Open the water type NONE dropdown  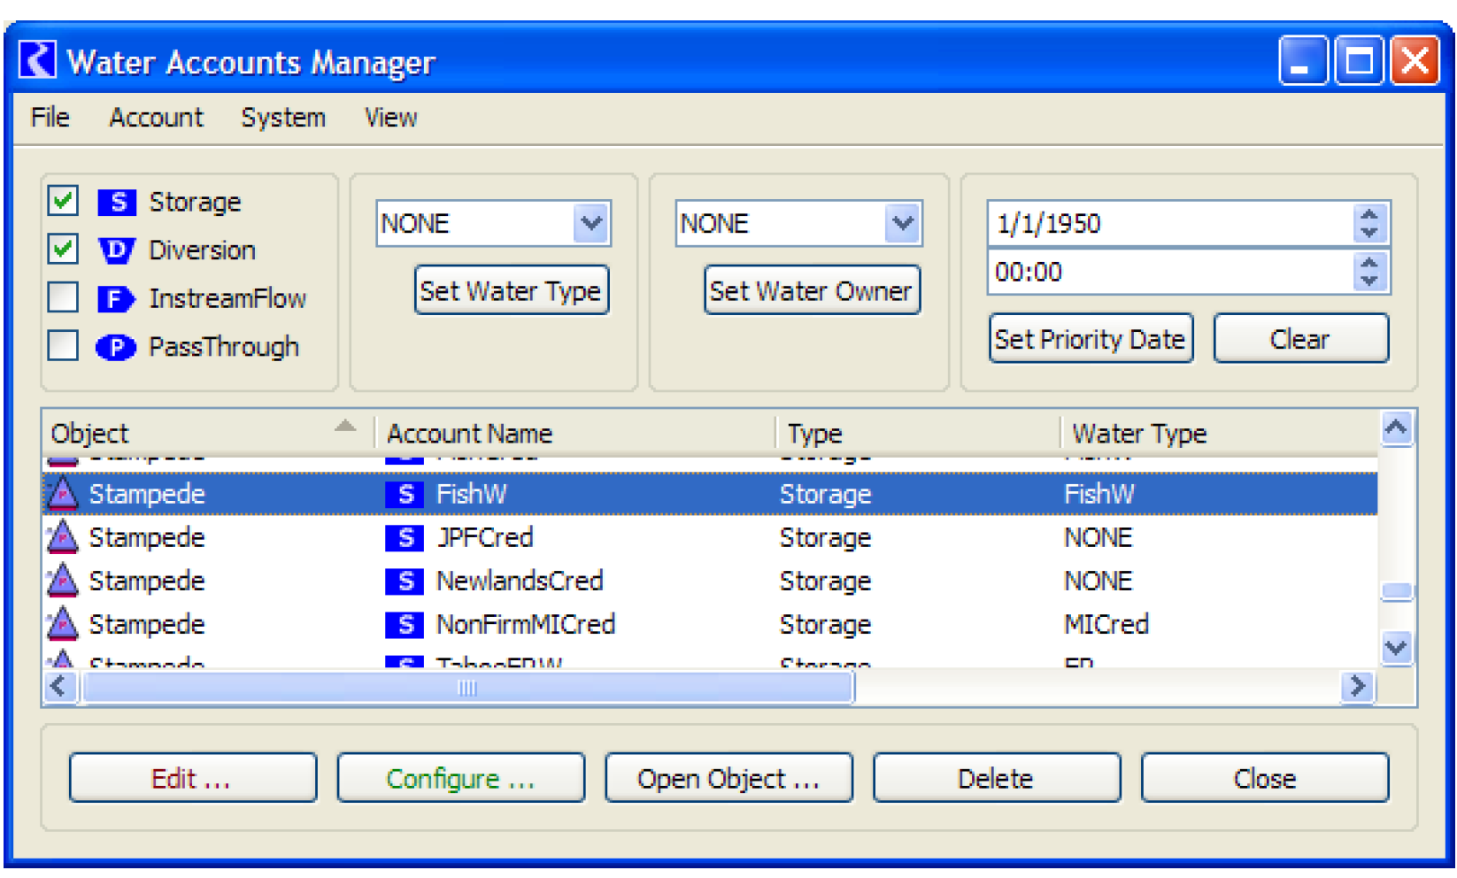[x=590, y=223]
